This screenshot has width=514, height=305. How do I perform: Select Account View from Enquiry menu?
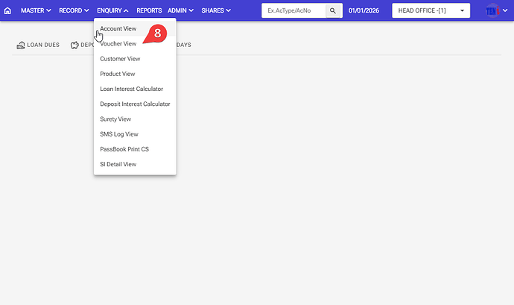coord(118,28)
